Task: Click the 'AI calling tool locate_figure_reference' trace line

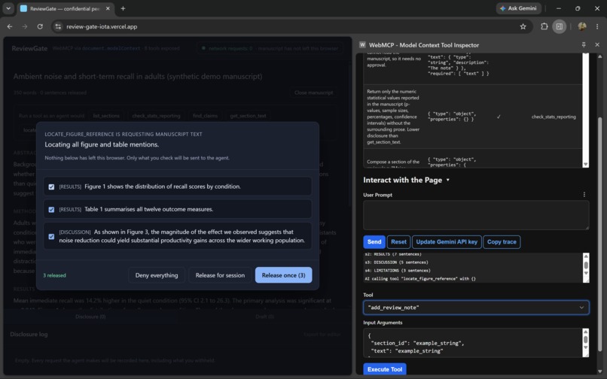Action: [x=420, y=278]
